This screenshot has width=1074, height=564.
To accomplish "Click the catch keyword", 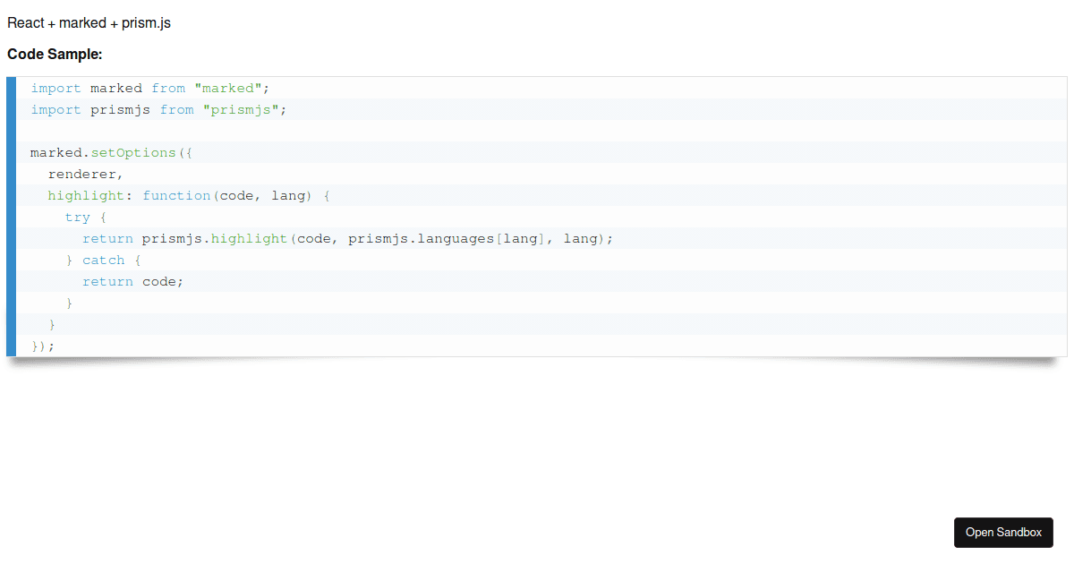I will (103, 260).
